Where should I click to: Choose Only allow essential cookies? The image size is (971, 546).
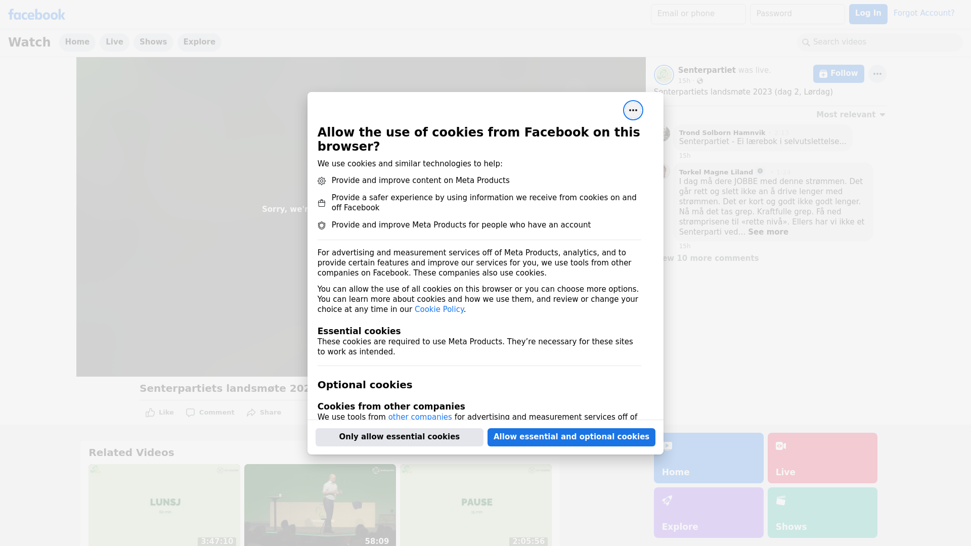coord(399,437)
